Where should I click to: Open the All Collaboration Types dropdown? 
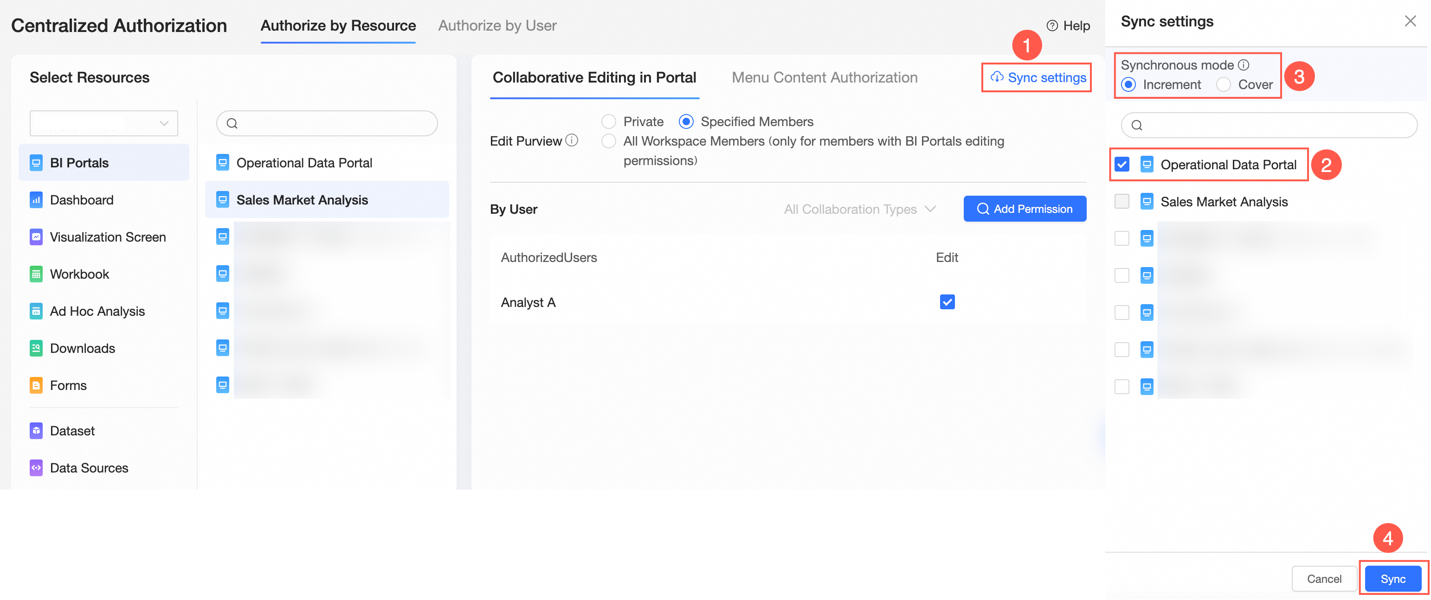point(859,209)
